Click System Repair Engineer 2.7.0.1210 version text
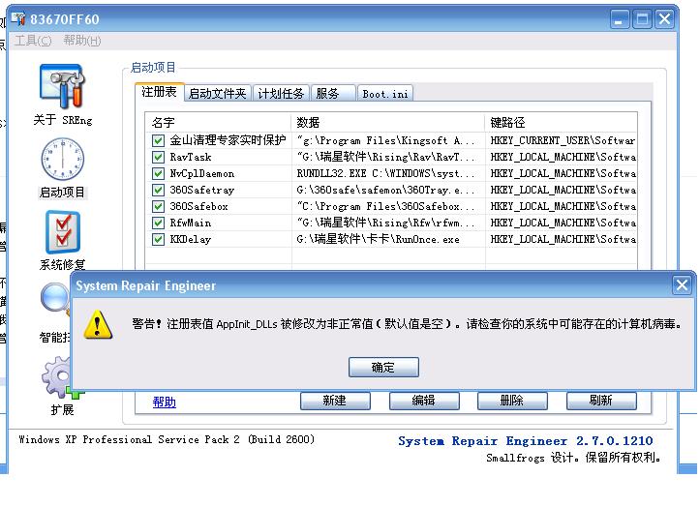The image size is (700, 507). click(x=526, y=441)
